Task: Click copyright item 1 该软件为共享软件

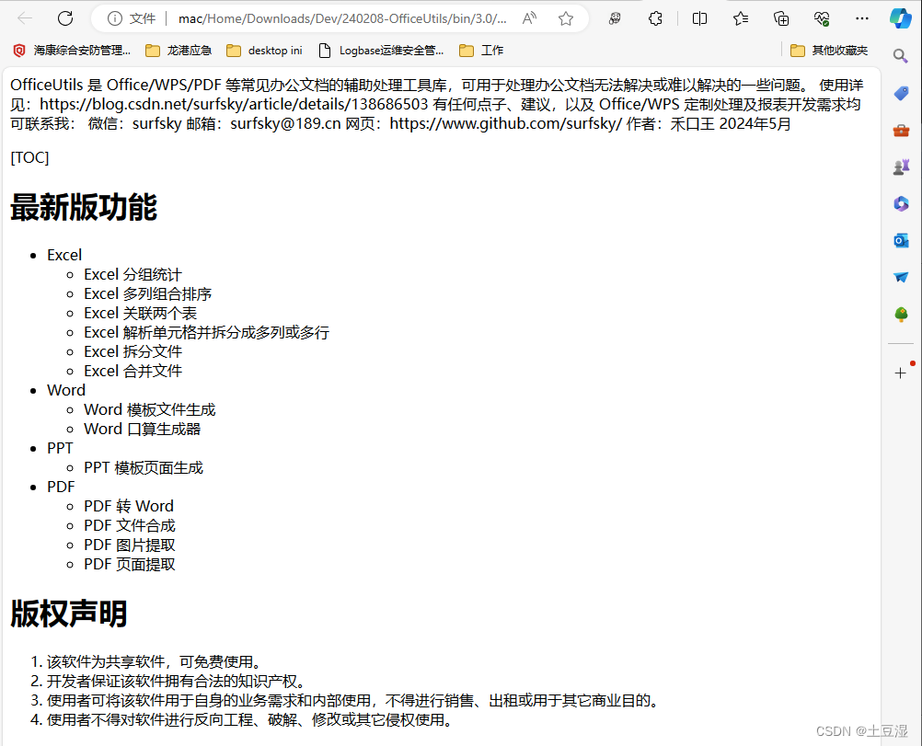Action: [x=154, y=662]
